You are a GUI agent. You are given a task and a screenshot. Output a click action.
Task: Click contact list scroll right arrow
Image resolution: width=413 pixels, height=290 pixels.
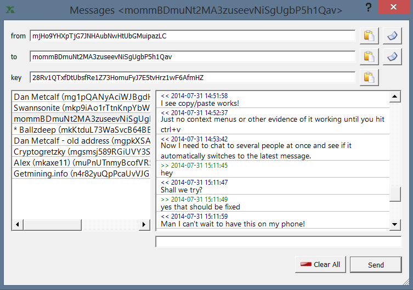coord(144,224)
